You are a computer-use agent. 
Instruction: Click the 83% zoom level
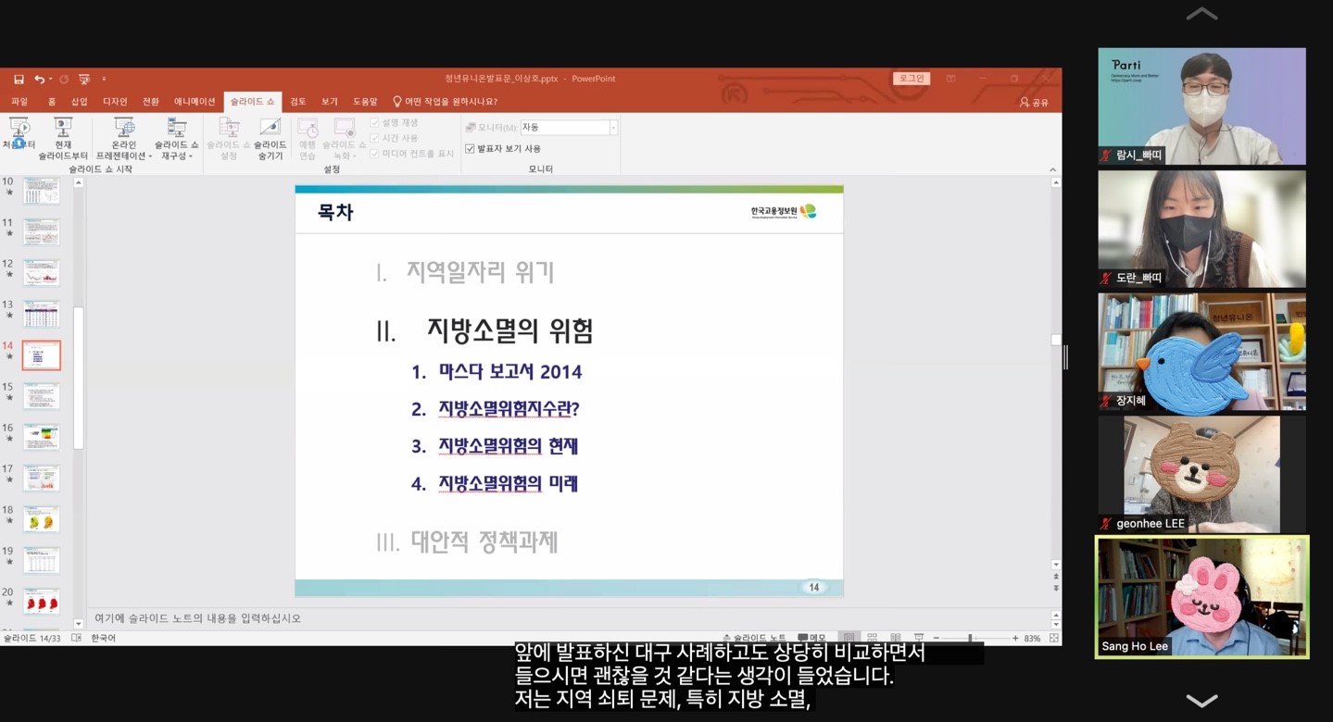coord(1033,638)
